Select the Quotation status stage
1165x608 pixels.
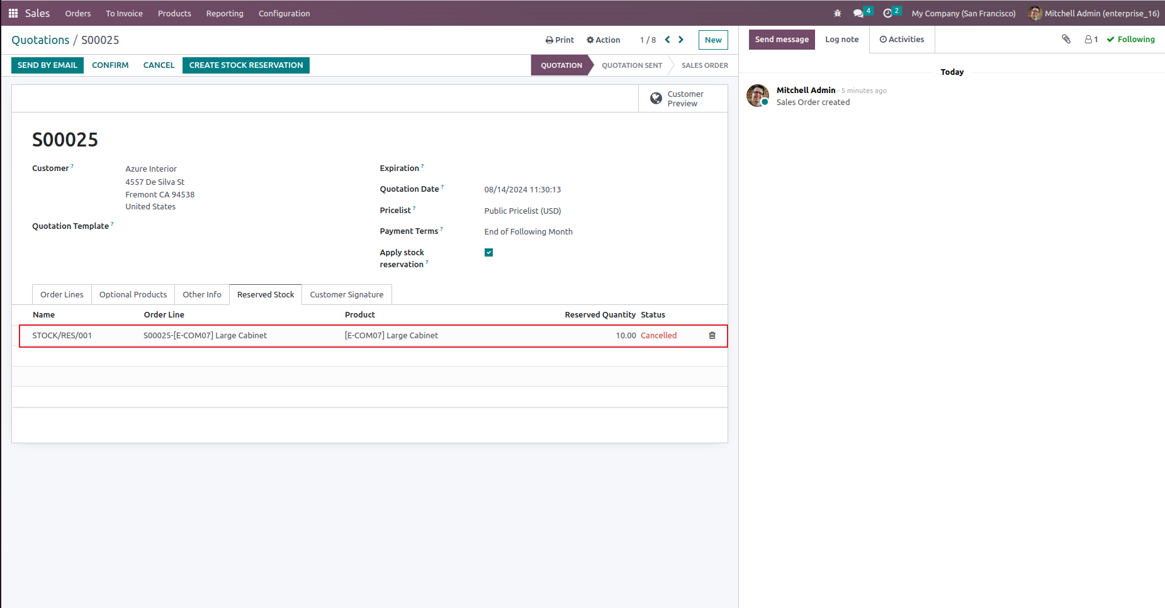pos(561,65)
